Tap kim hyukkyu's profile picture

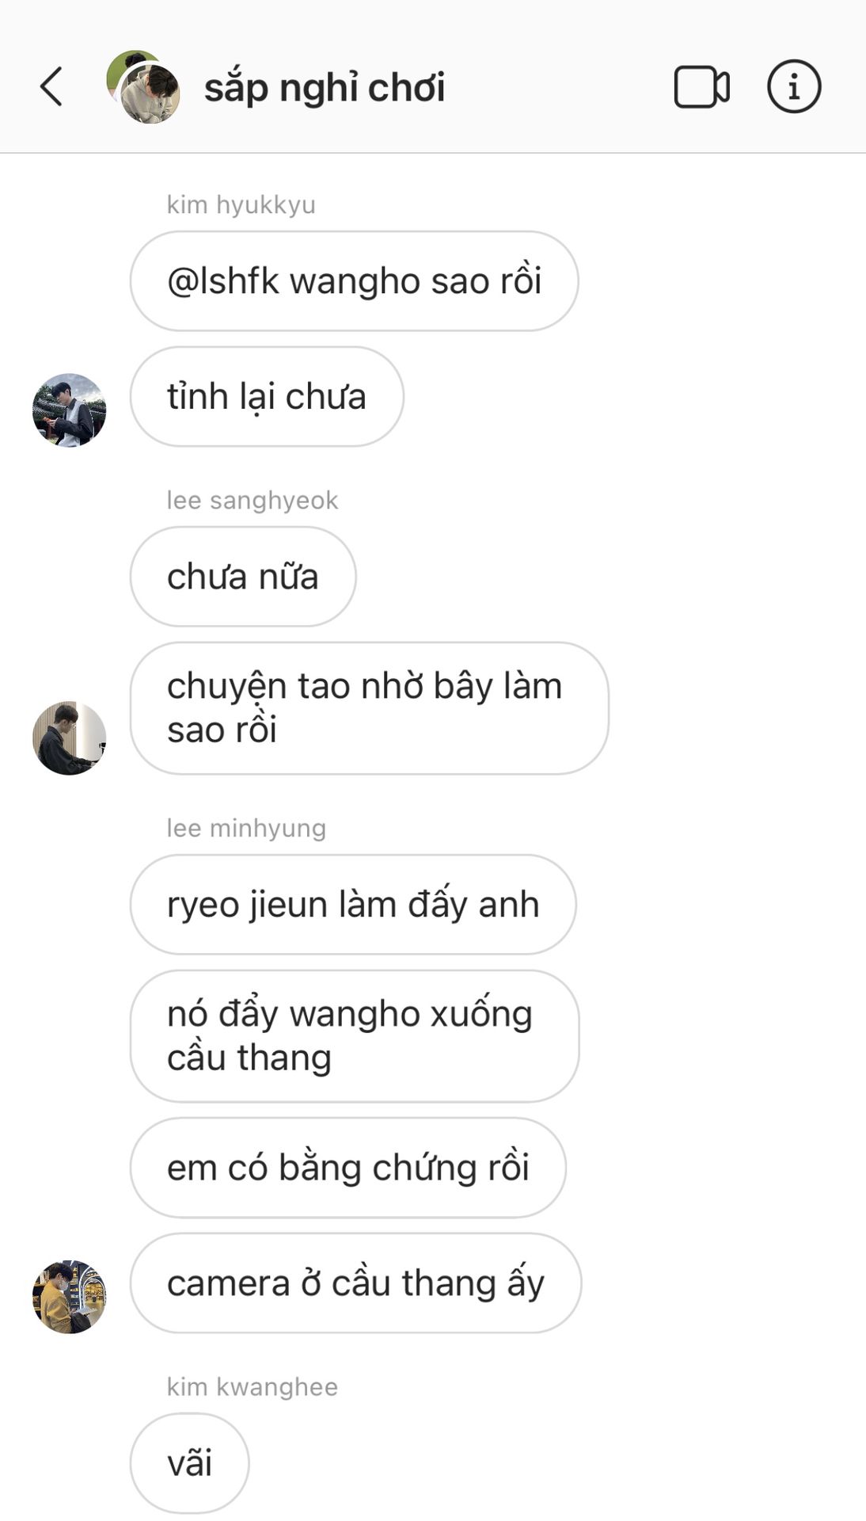(69, 410)
